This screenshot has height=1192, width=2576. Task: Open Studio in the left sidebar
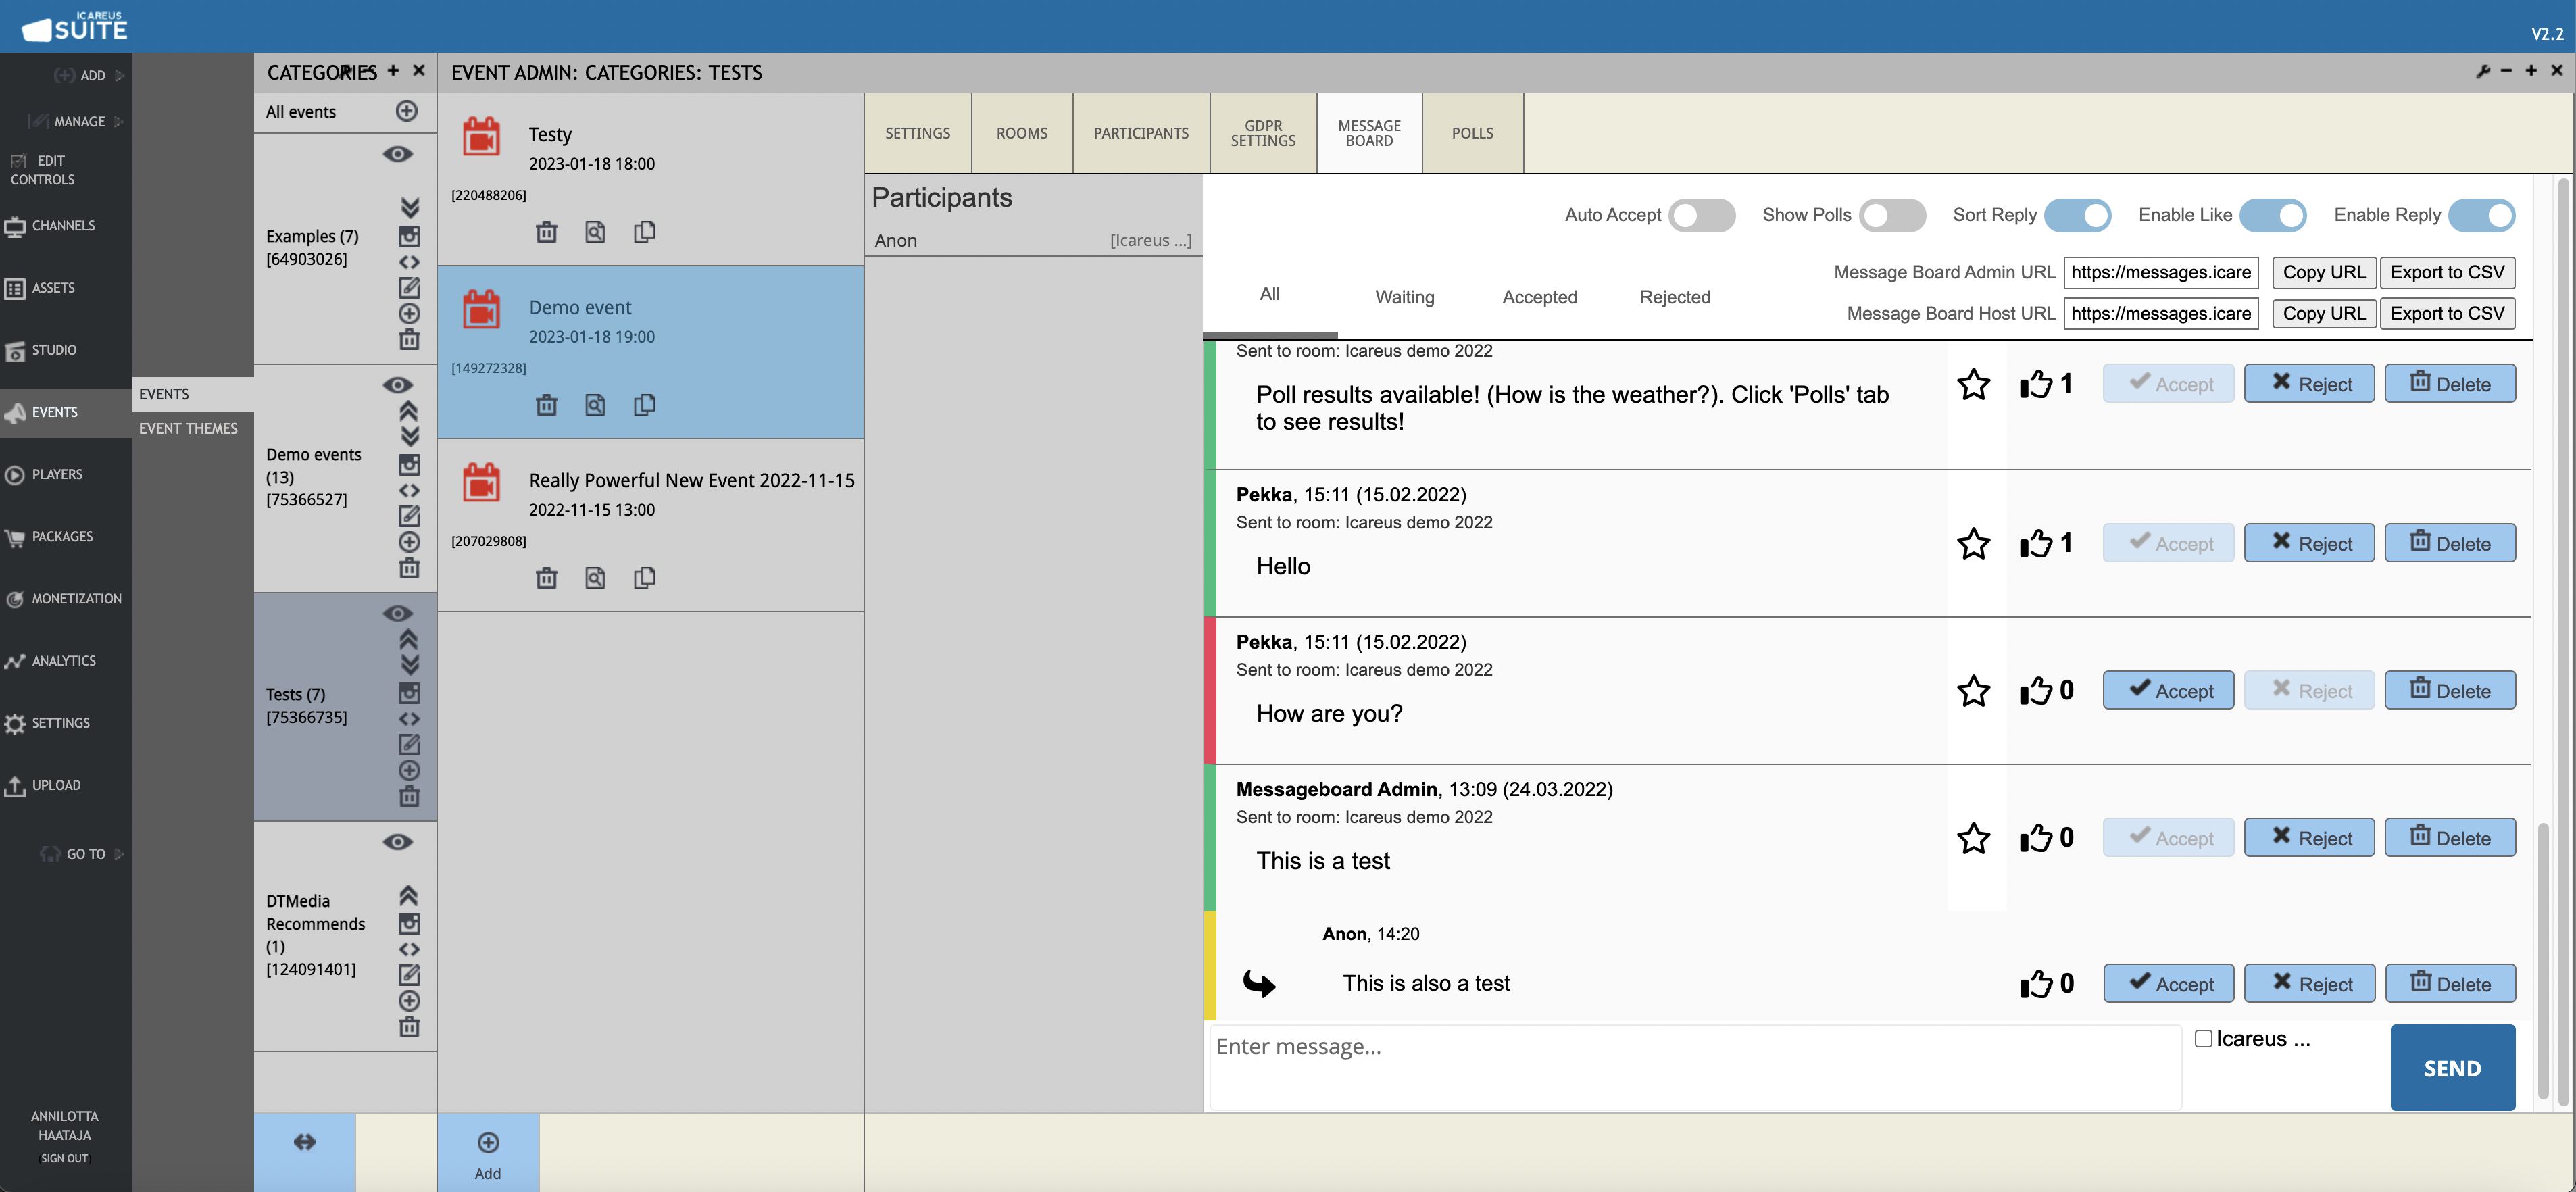tap(54, 350)
